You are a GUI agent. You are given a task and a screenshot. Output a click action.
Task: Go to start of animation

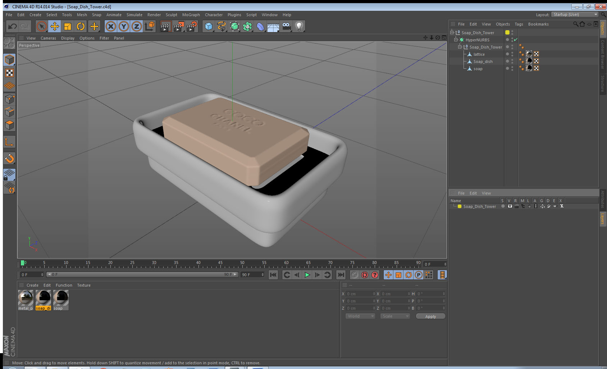(x=273, y=275)
